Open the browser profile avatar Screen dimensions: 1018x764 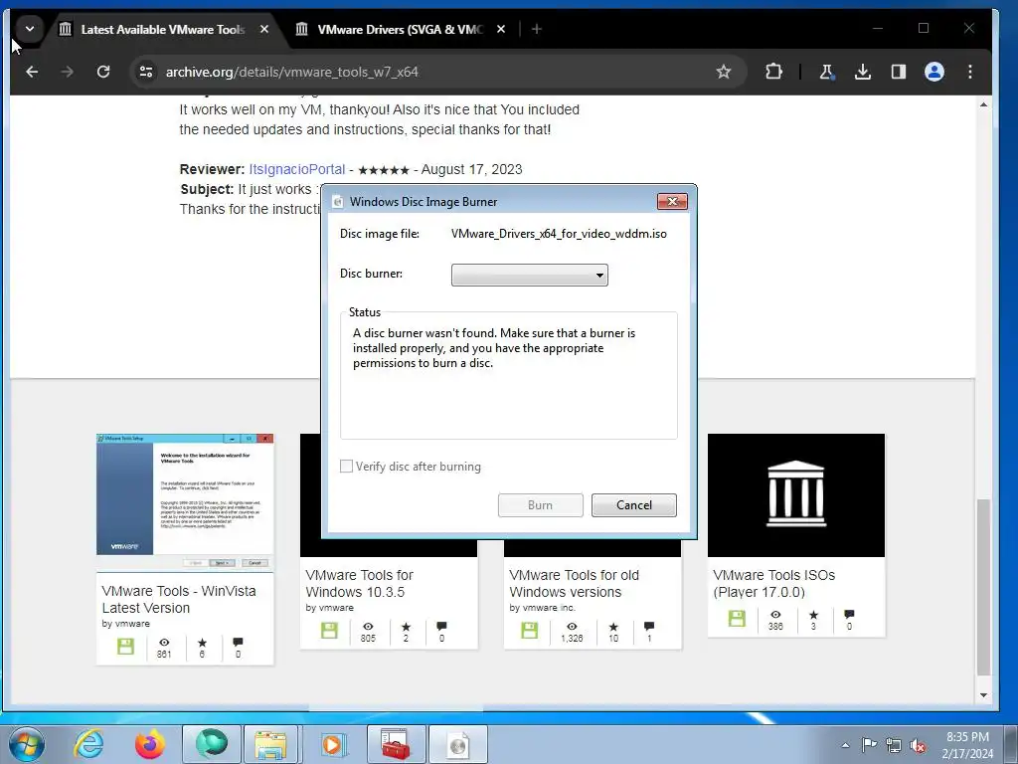pyautogui.click(x=934, y=72)
